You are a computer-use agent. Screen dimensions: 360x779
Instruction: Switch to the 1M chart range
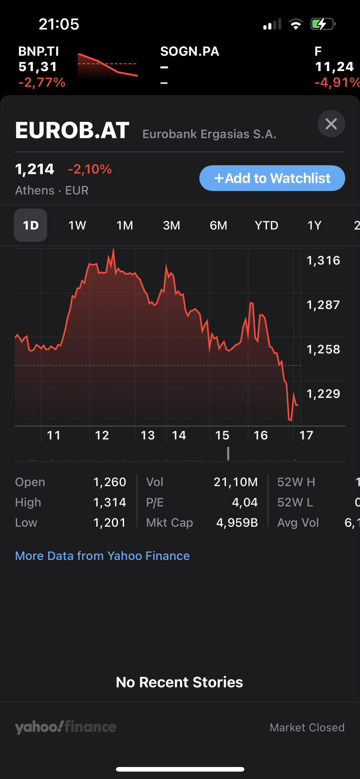pyautogui.click(x=125, y=225)
